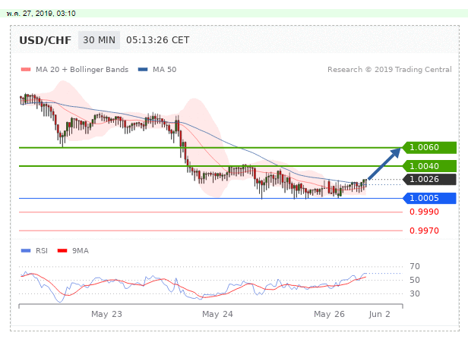
Task: Click the 1.0060 resistance price tag
Action: (x=429, y=147)
